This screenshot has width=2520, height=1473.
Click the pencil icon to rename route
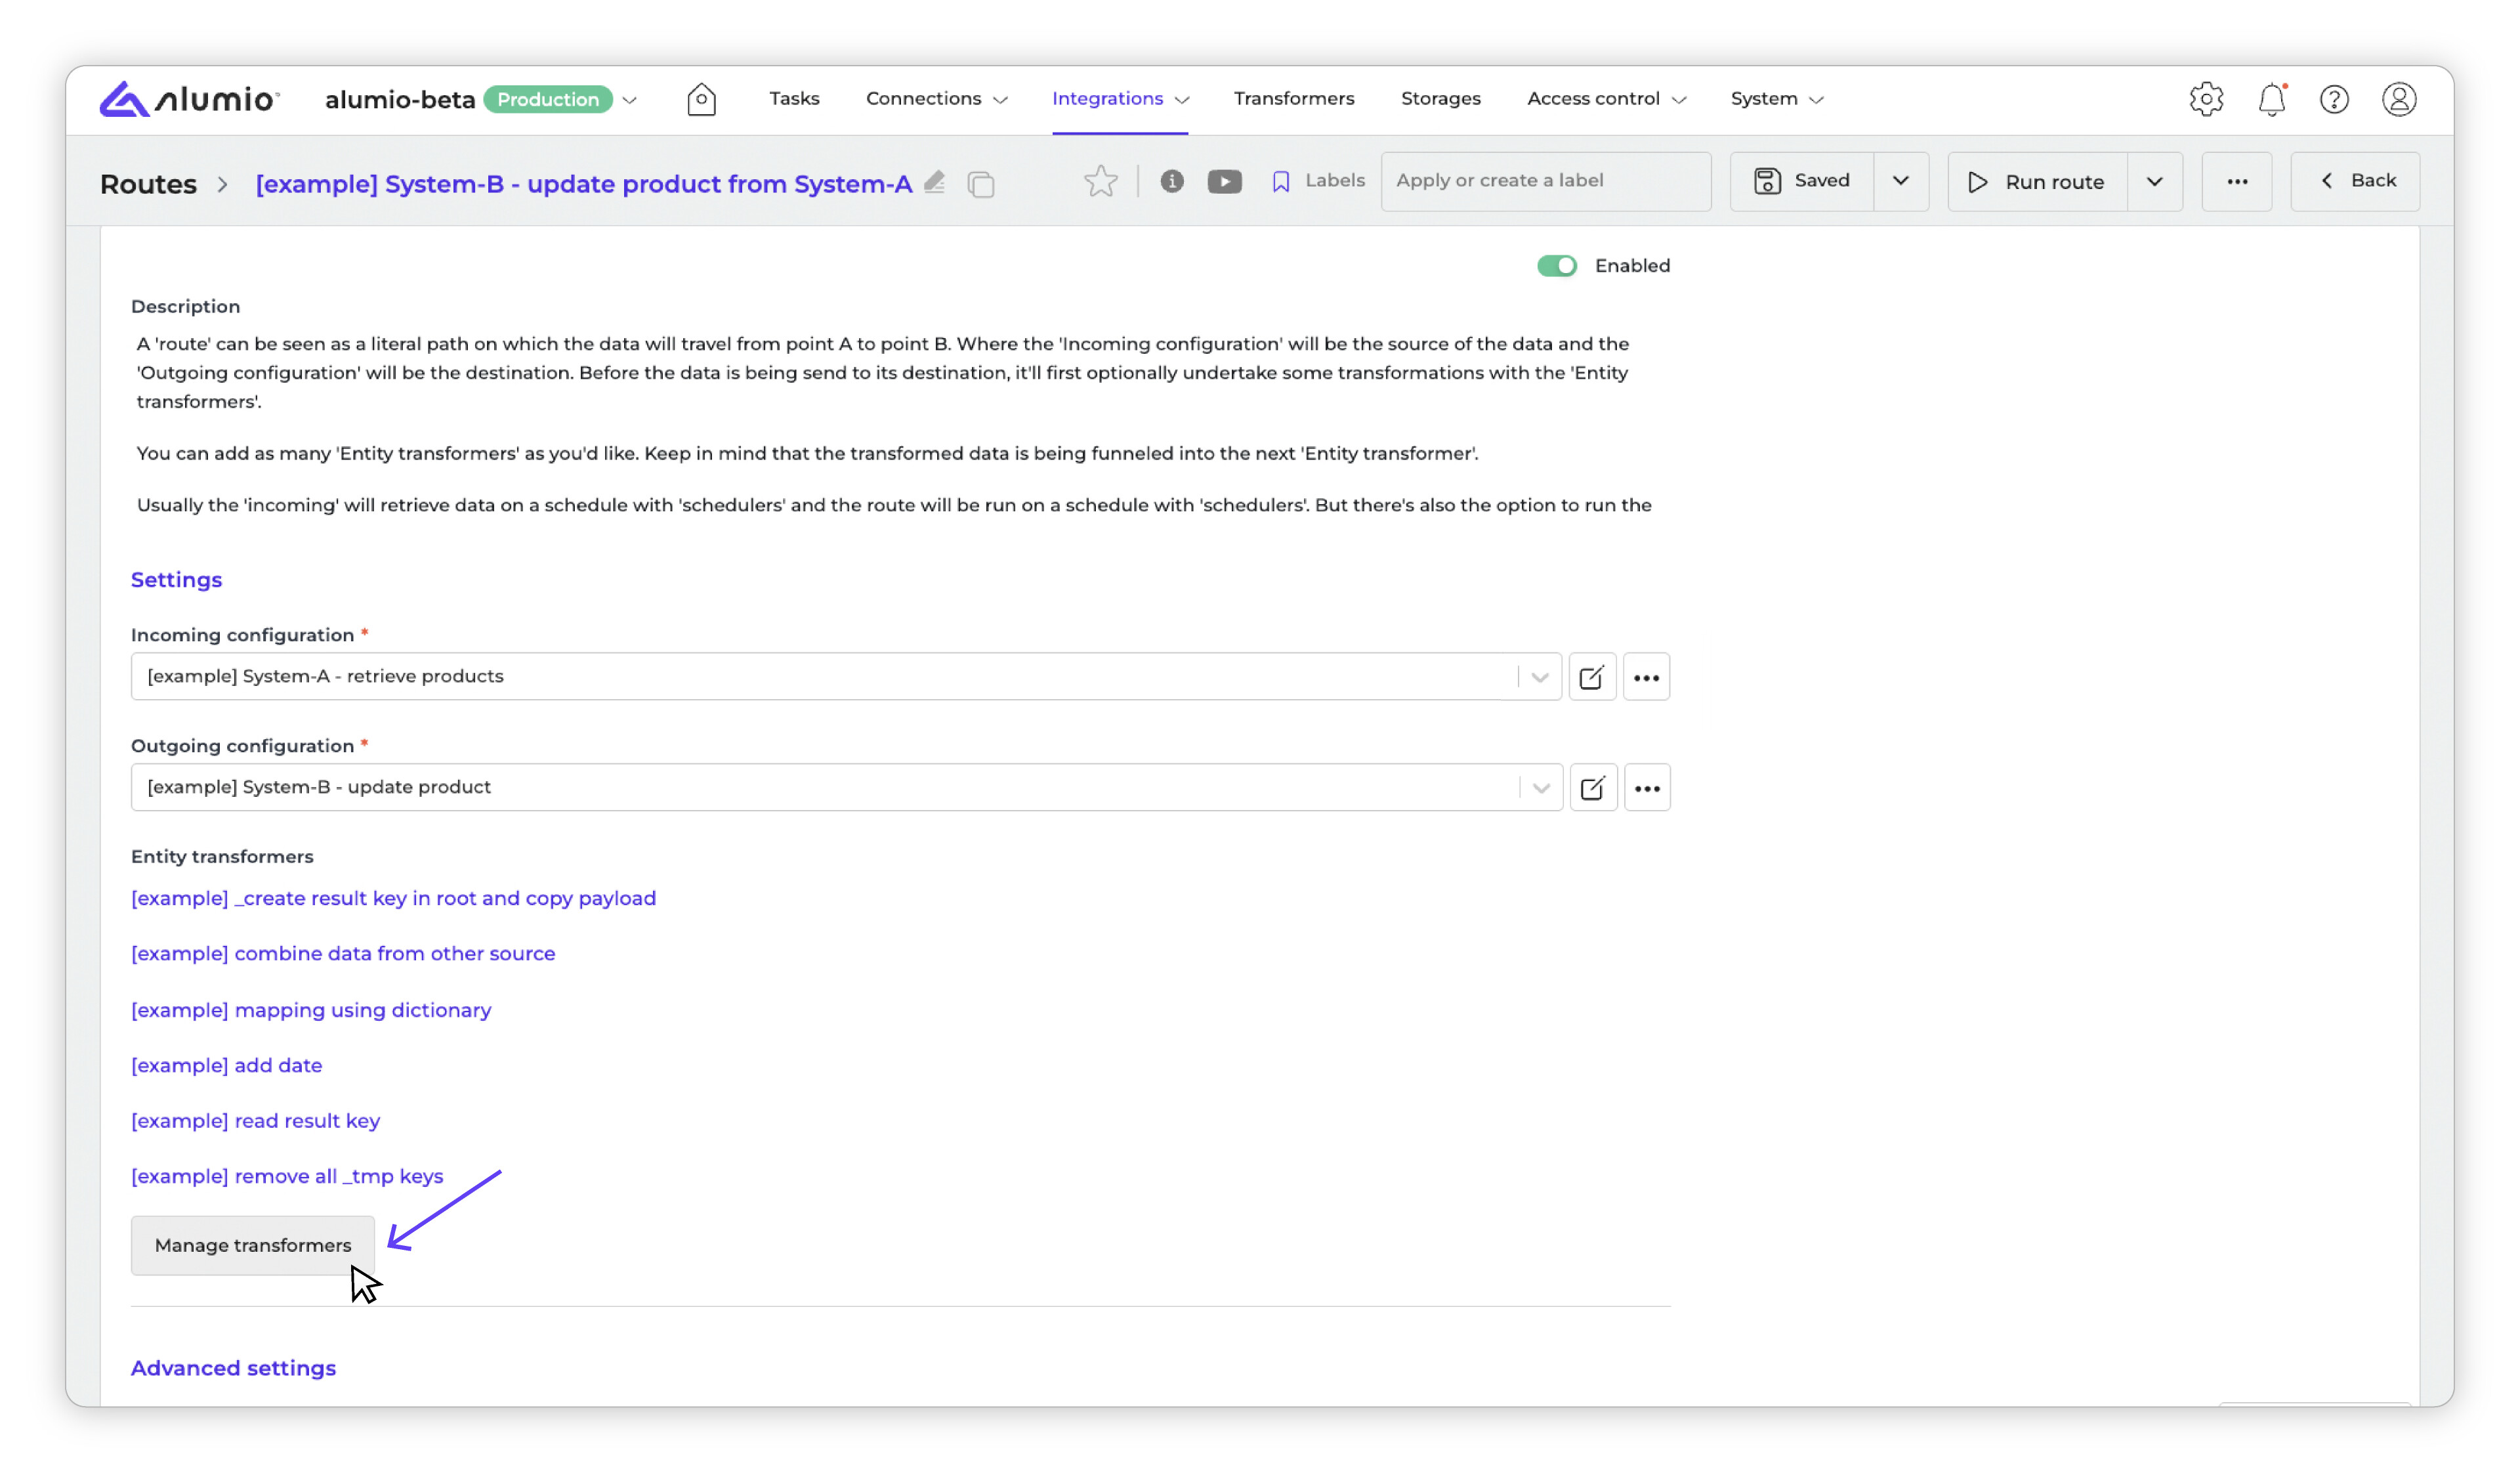tap(934, 182)
